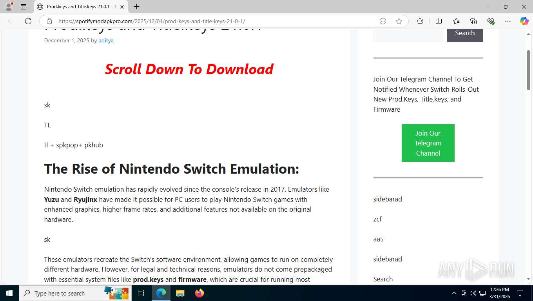
Task: Open Copilot sidebar
Action: click(x=524, y=21)
